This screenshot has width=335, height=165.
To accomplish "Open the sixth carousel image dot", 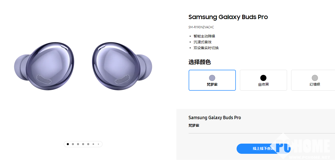I will pos(93,144).
